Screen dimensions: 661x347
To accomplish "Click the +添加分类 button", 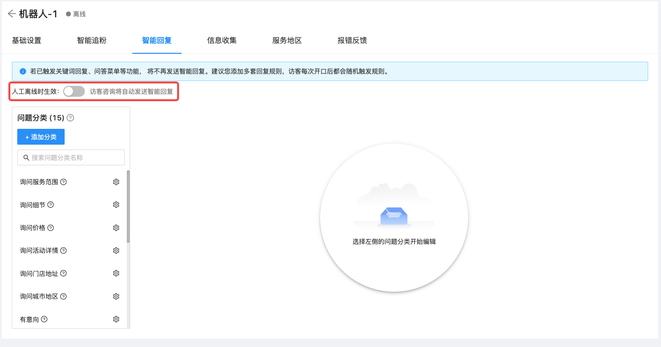I will pyautogui.click(x=40, y=137).
